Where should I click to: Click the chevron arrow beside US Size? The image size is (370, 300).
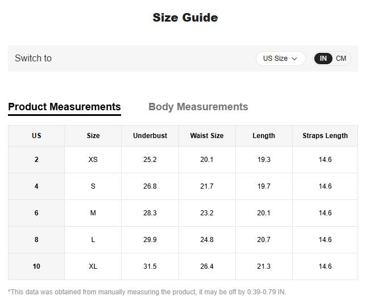(294, 59)
